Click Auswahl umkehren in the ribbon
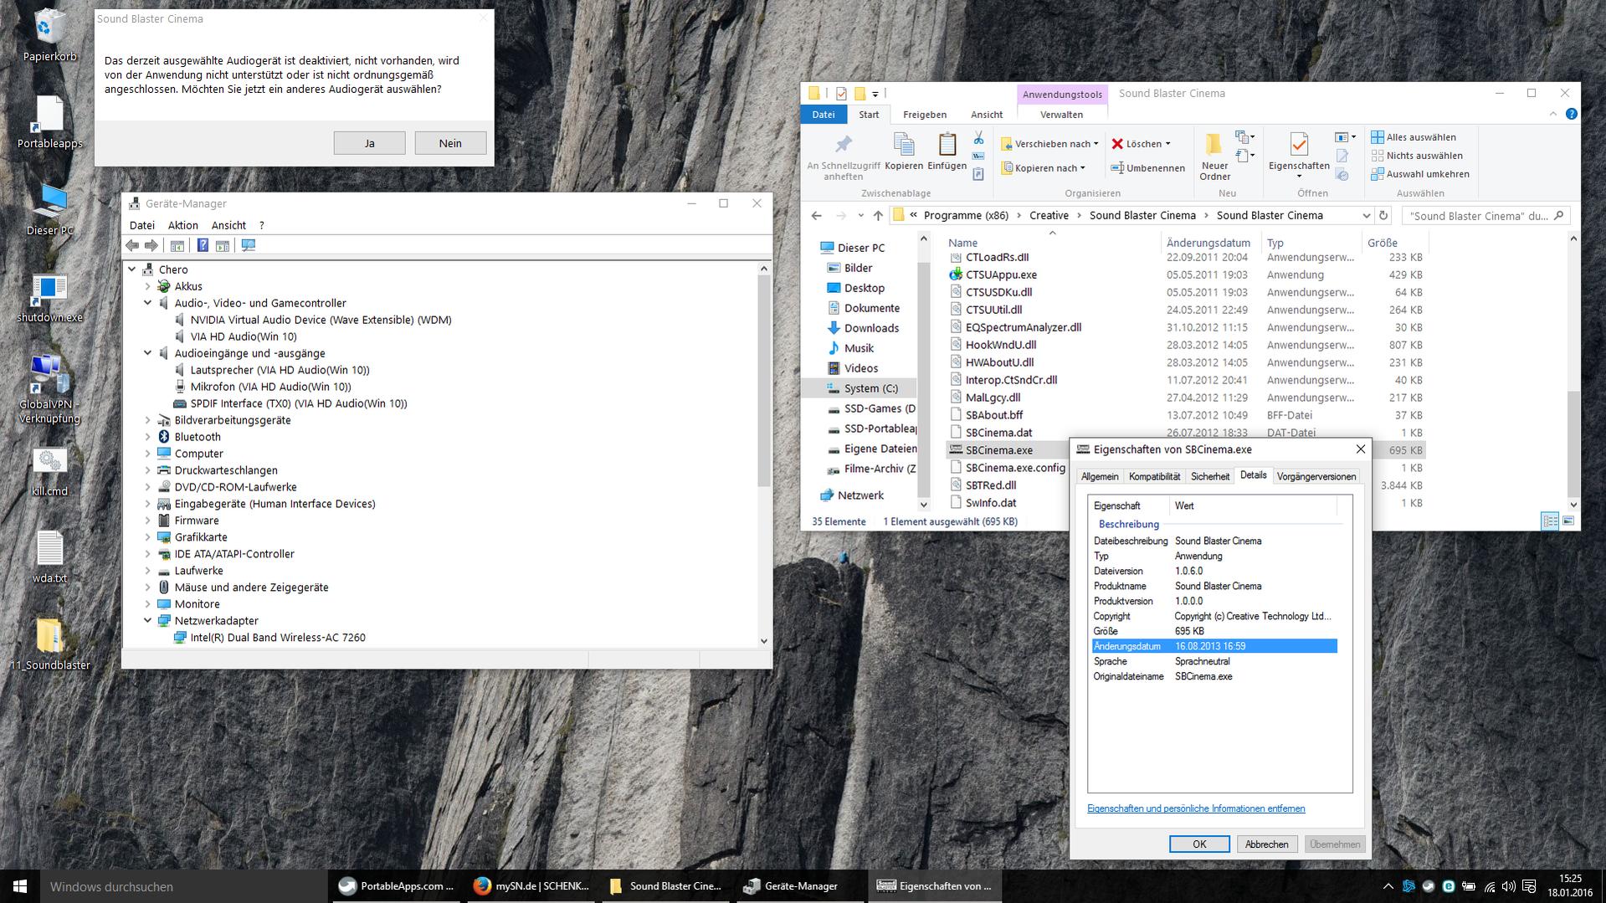The image size is (1606, 903). click(x=1420, y=174)
